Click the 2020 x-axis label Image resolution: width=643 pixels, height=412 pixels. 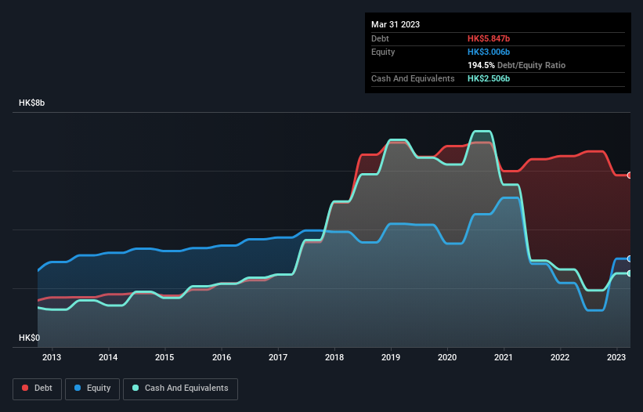point(447,357)
